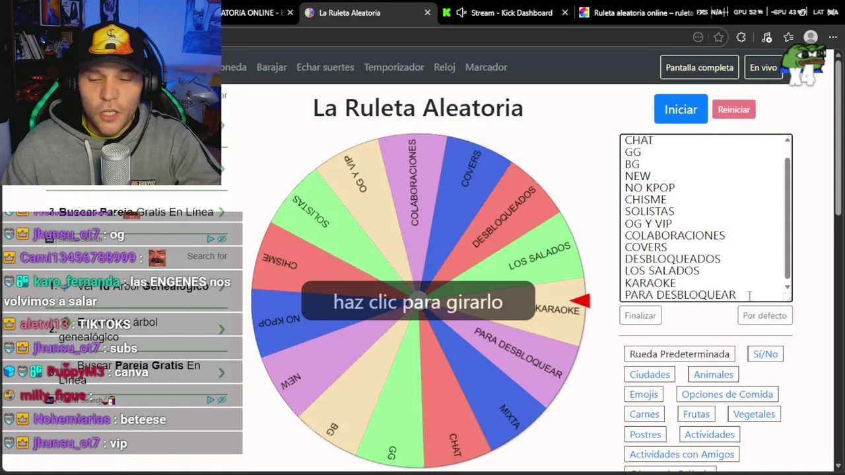Choose the Actividades wheel preset
The image size is (845, 475).
coord(709,435)
